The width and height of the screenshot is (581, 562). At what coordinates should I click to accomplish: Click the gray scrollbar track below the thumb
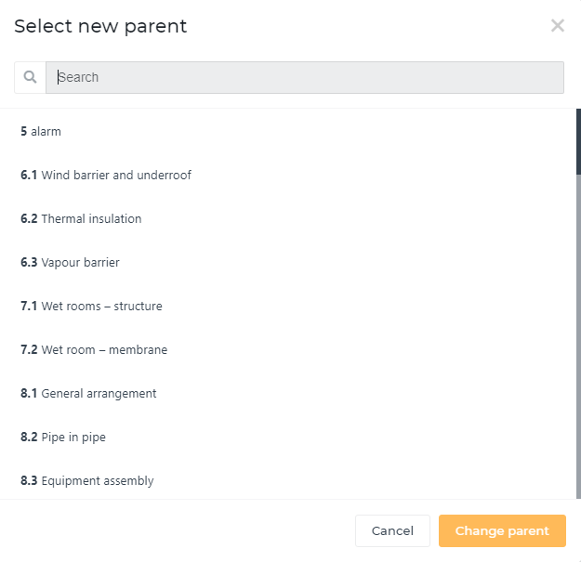pos(578,336)
